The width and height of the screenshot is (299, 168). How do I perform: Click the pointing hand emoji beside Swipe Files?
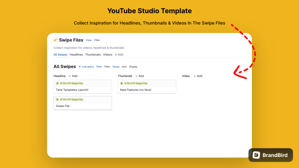click(56, 40)
